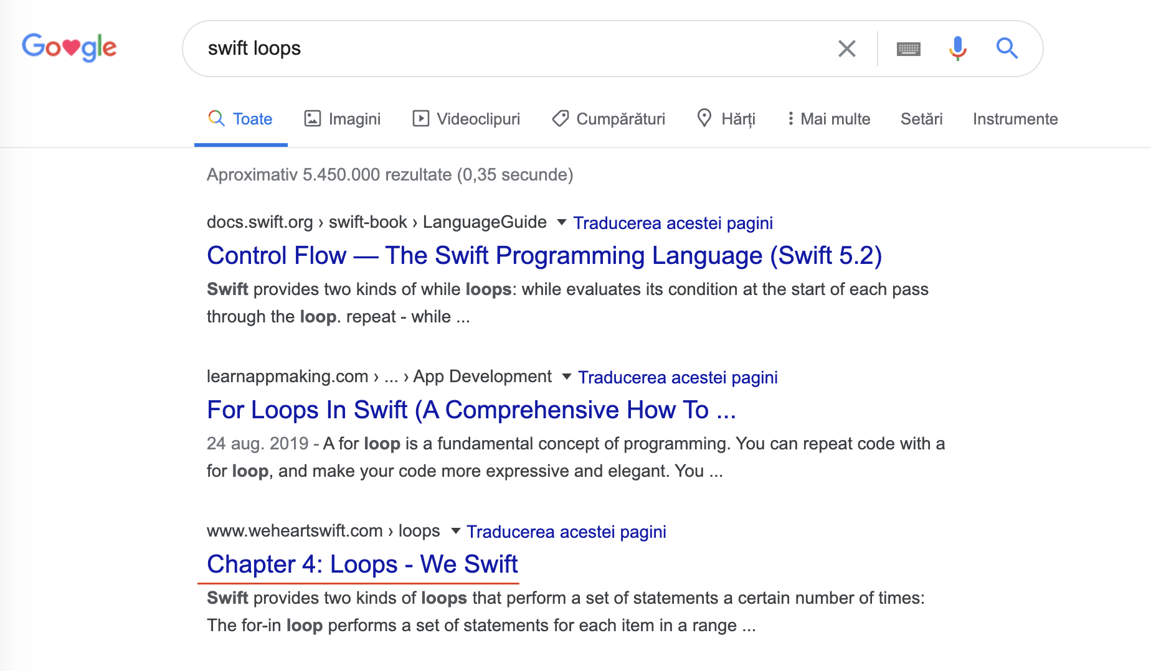This screenshot has width=1151, height=671.
Task: Start voice search with the microphone icon
Action: click(x=958, y=49)
